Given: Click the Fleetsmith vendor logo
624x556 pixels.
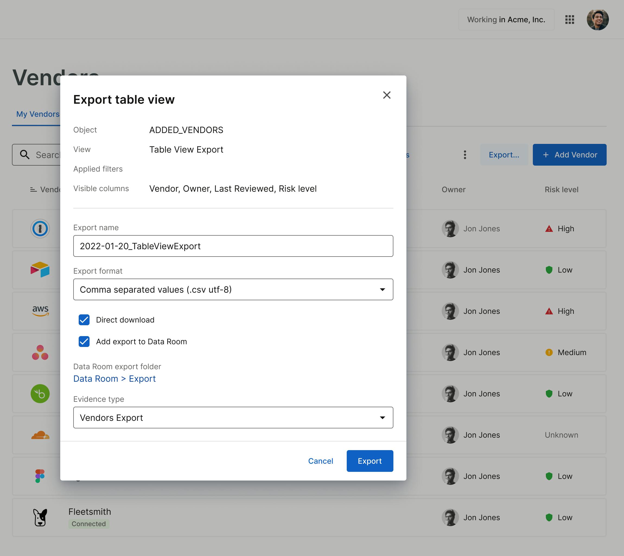Looking at the screenshot, I should (40, 517).
